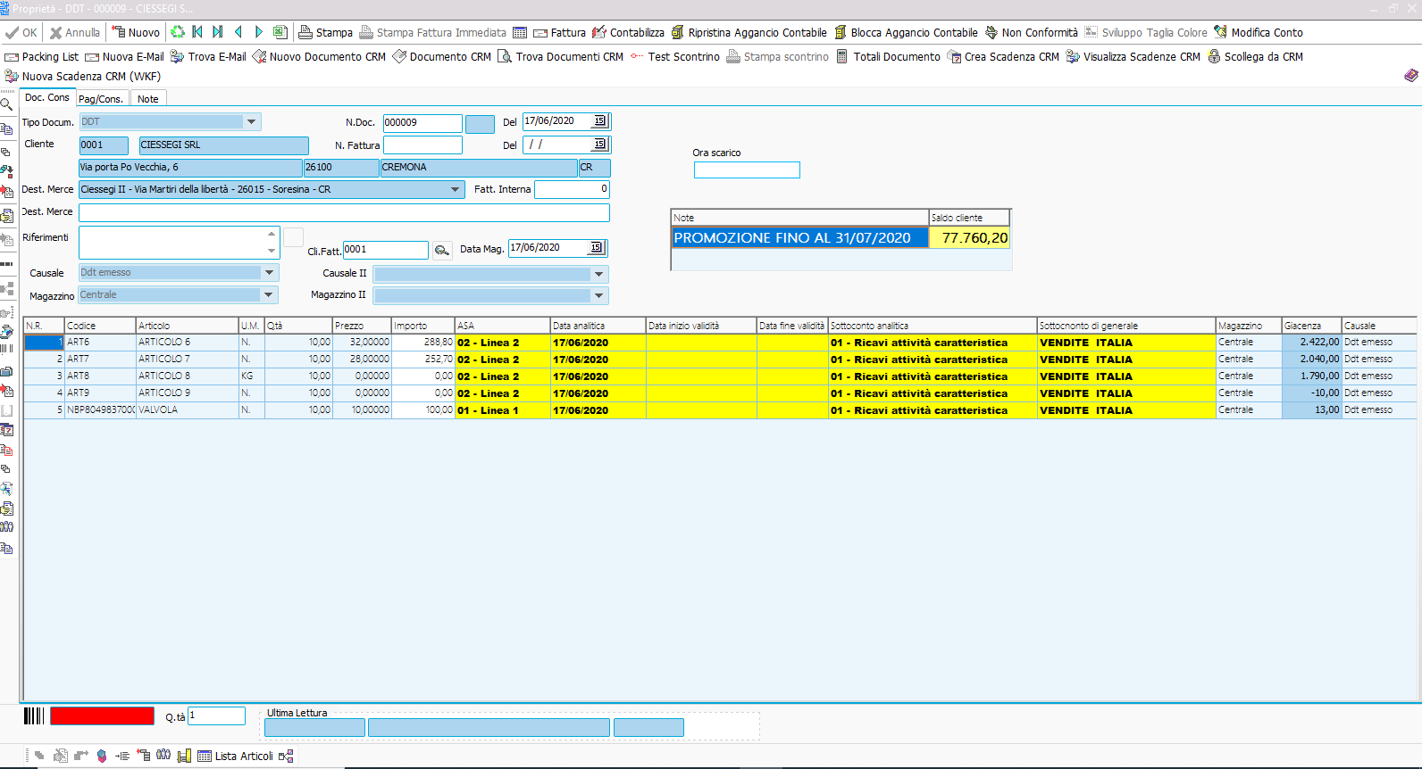This screenshot has height=769, width=1422.
Task: Click the PROMOZIONE FINO AL 31/07/2020 note
Action: point(799,238)
